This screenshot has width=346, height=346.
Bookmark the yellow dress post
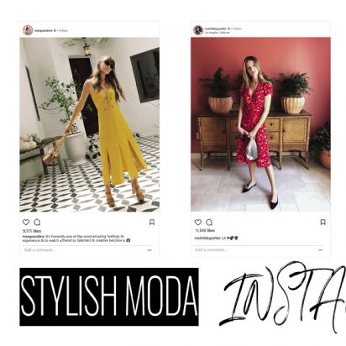(x=152, y=223)
